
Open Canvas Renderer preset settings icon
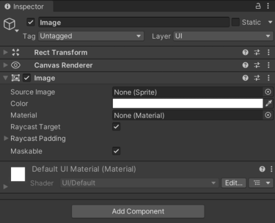point(257,65)
